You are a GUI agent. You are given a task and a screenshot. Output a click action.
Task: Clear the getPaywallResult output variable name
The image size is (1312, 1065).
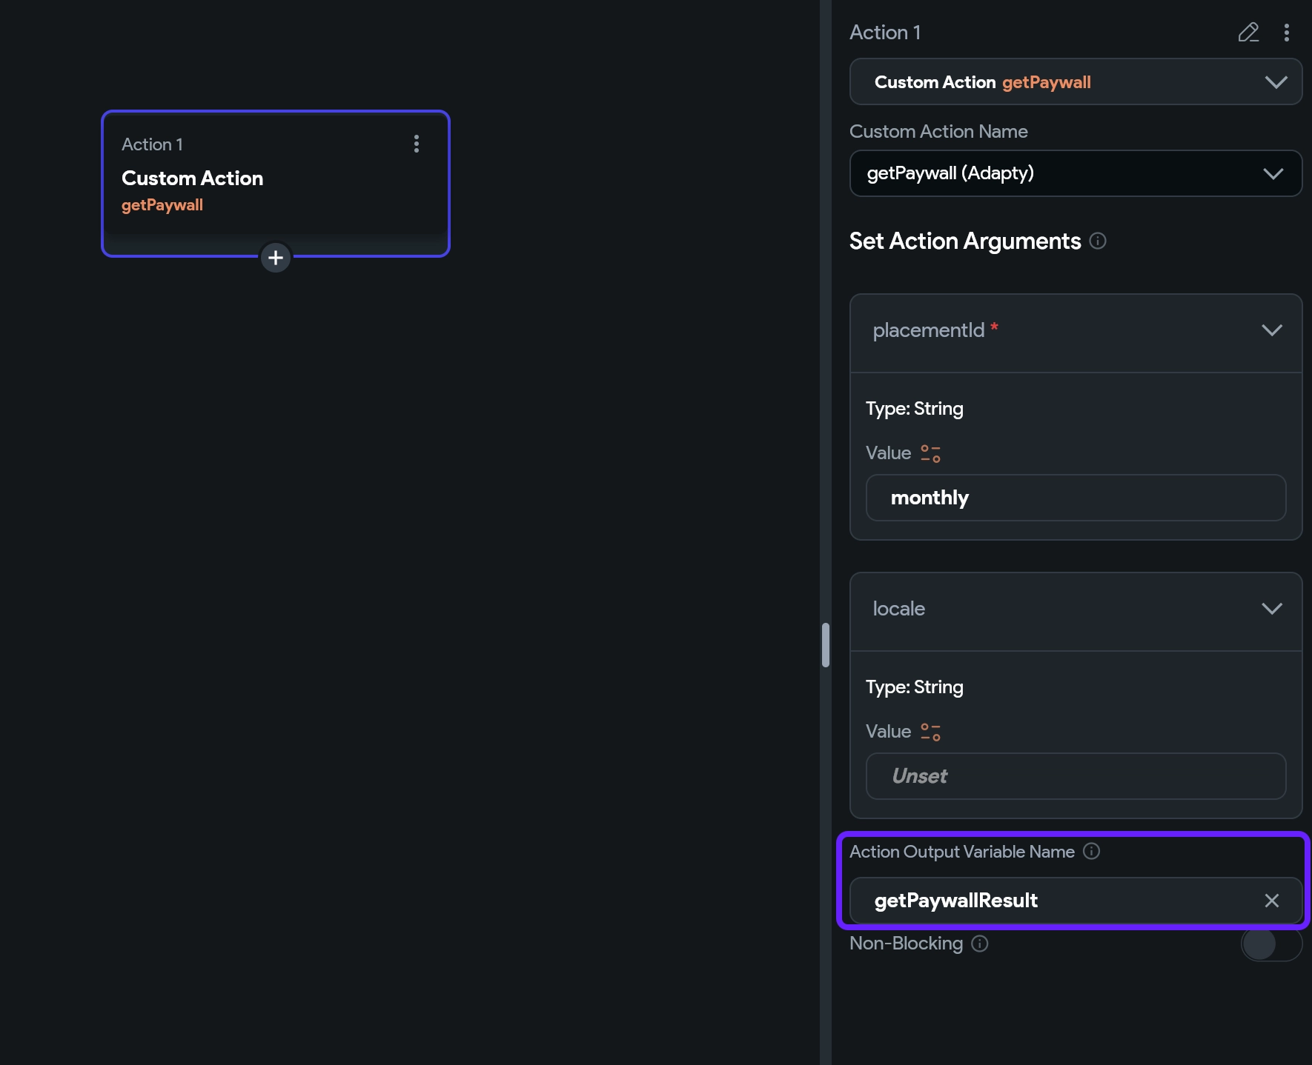[x=1271, y=901]
